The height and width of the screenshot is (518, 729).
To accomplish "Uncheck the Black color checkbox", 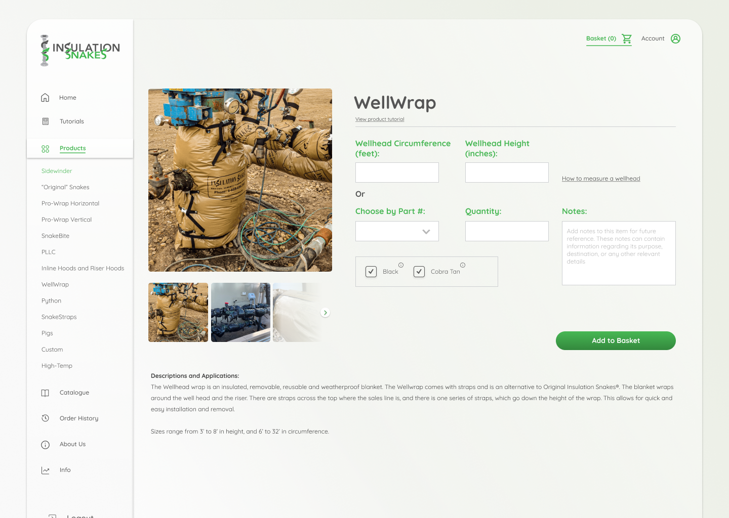I will pos(371,272).
